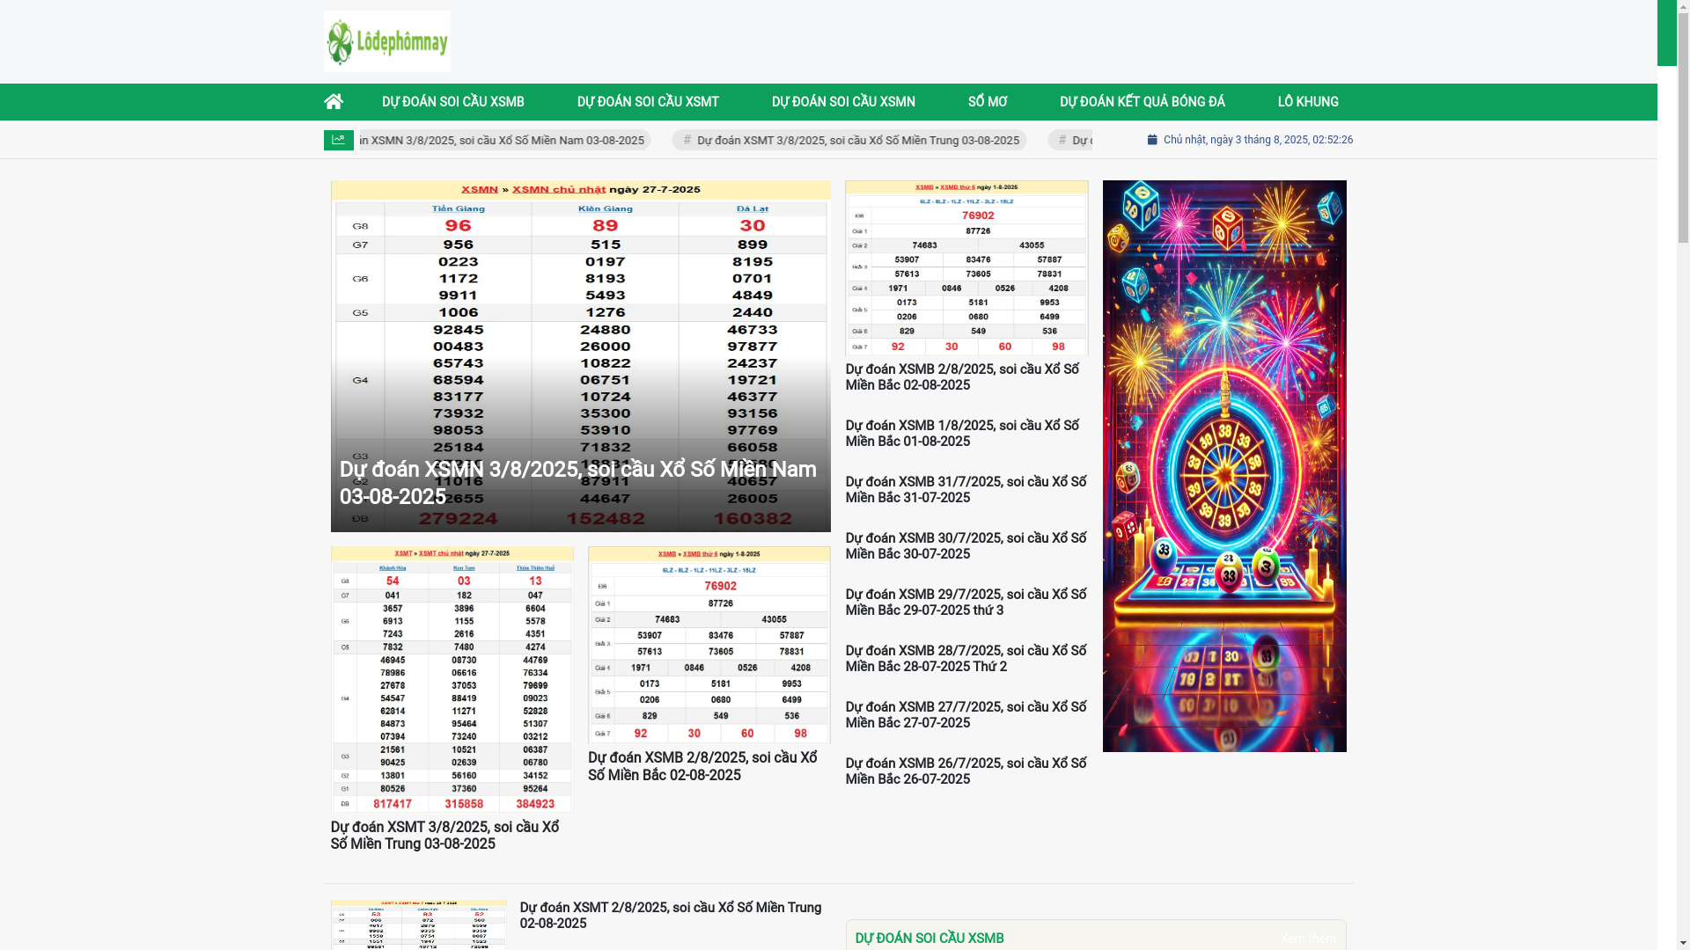Open DỰ ĐOÁN SOI CẦU XSMN menu
Viewport: 1690px width, 950px height.
click(x=843, y=102)
